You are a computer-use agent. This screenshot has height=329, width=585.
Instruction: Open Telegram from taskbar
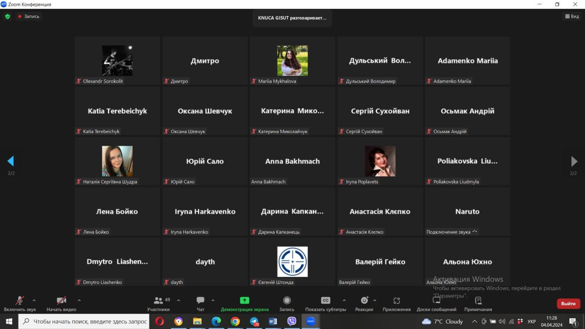254,321
